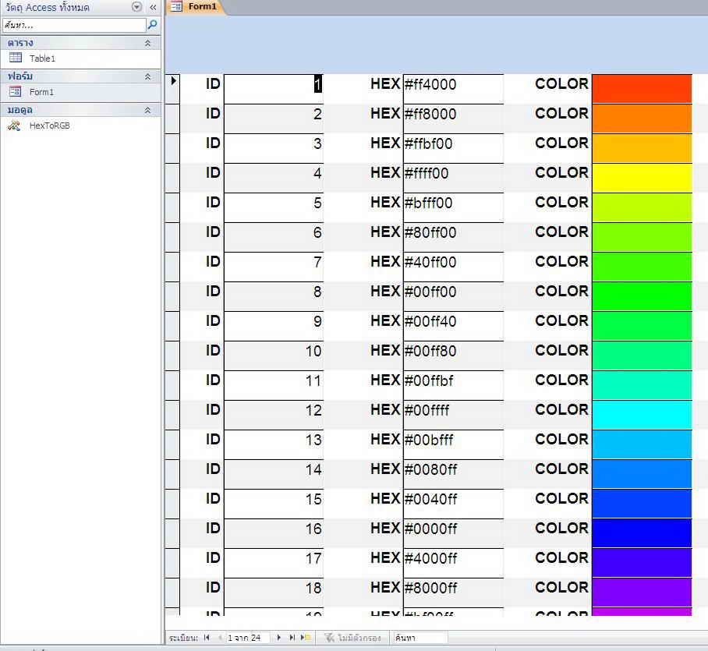This screenshot has width=708, height=651.
Task: Click the HEX field with #00ff00
Action: point(453,296)
